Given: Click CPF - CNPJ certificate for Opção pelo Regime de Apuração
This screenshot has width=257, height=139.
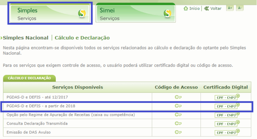Looking at the screenshot, I should (x=227, y=115).
